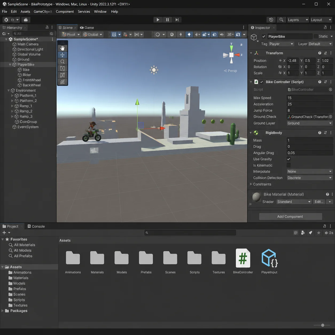Image resolution: width=335 pixels, height=335 pixels.
Task: Open the Scripts folder in Assets sidebar
Action: pyautogui.click(x=19, y=300)
